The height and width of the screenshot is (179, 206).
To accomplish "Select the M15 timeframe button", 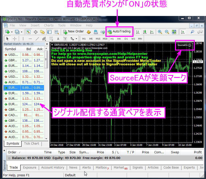I will point(98,39).
